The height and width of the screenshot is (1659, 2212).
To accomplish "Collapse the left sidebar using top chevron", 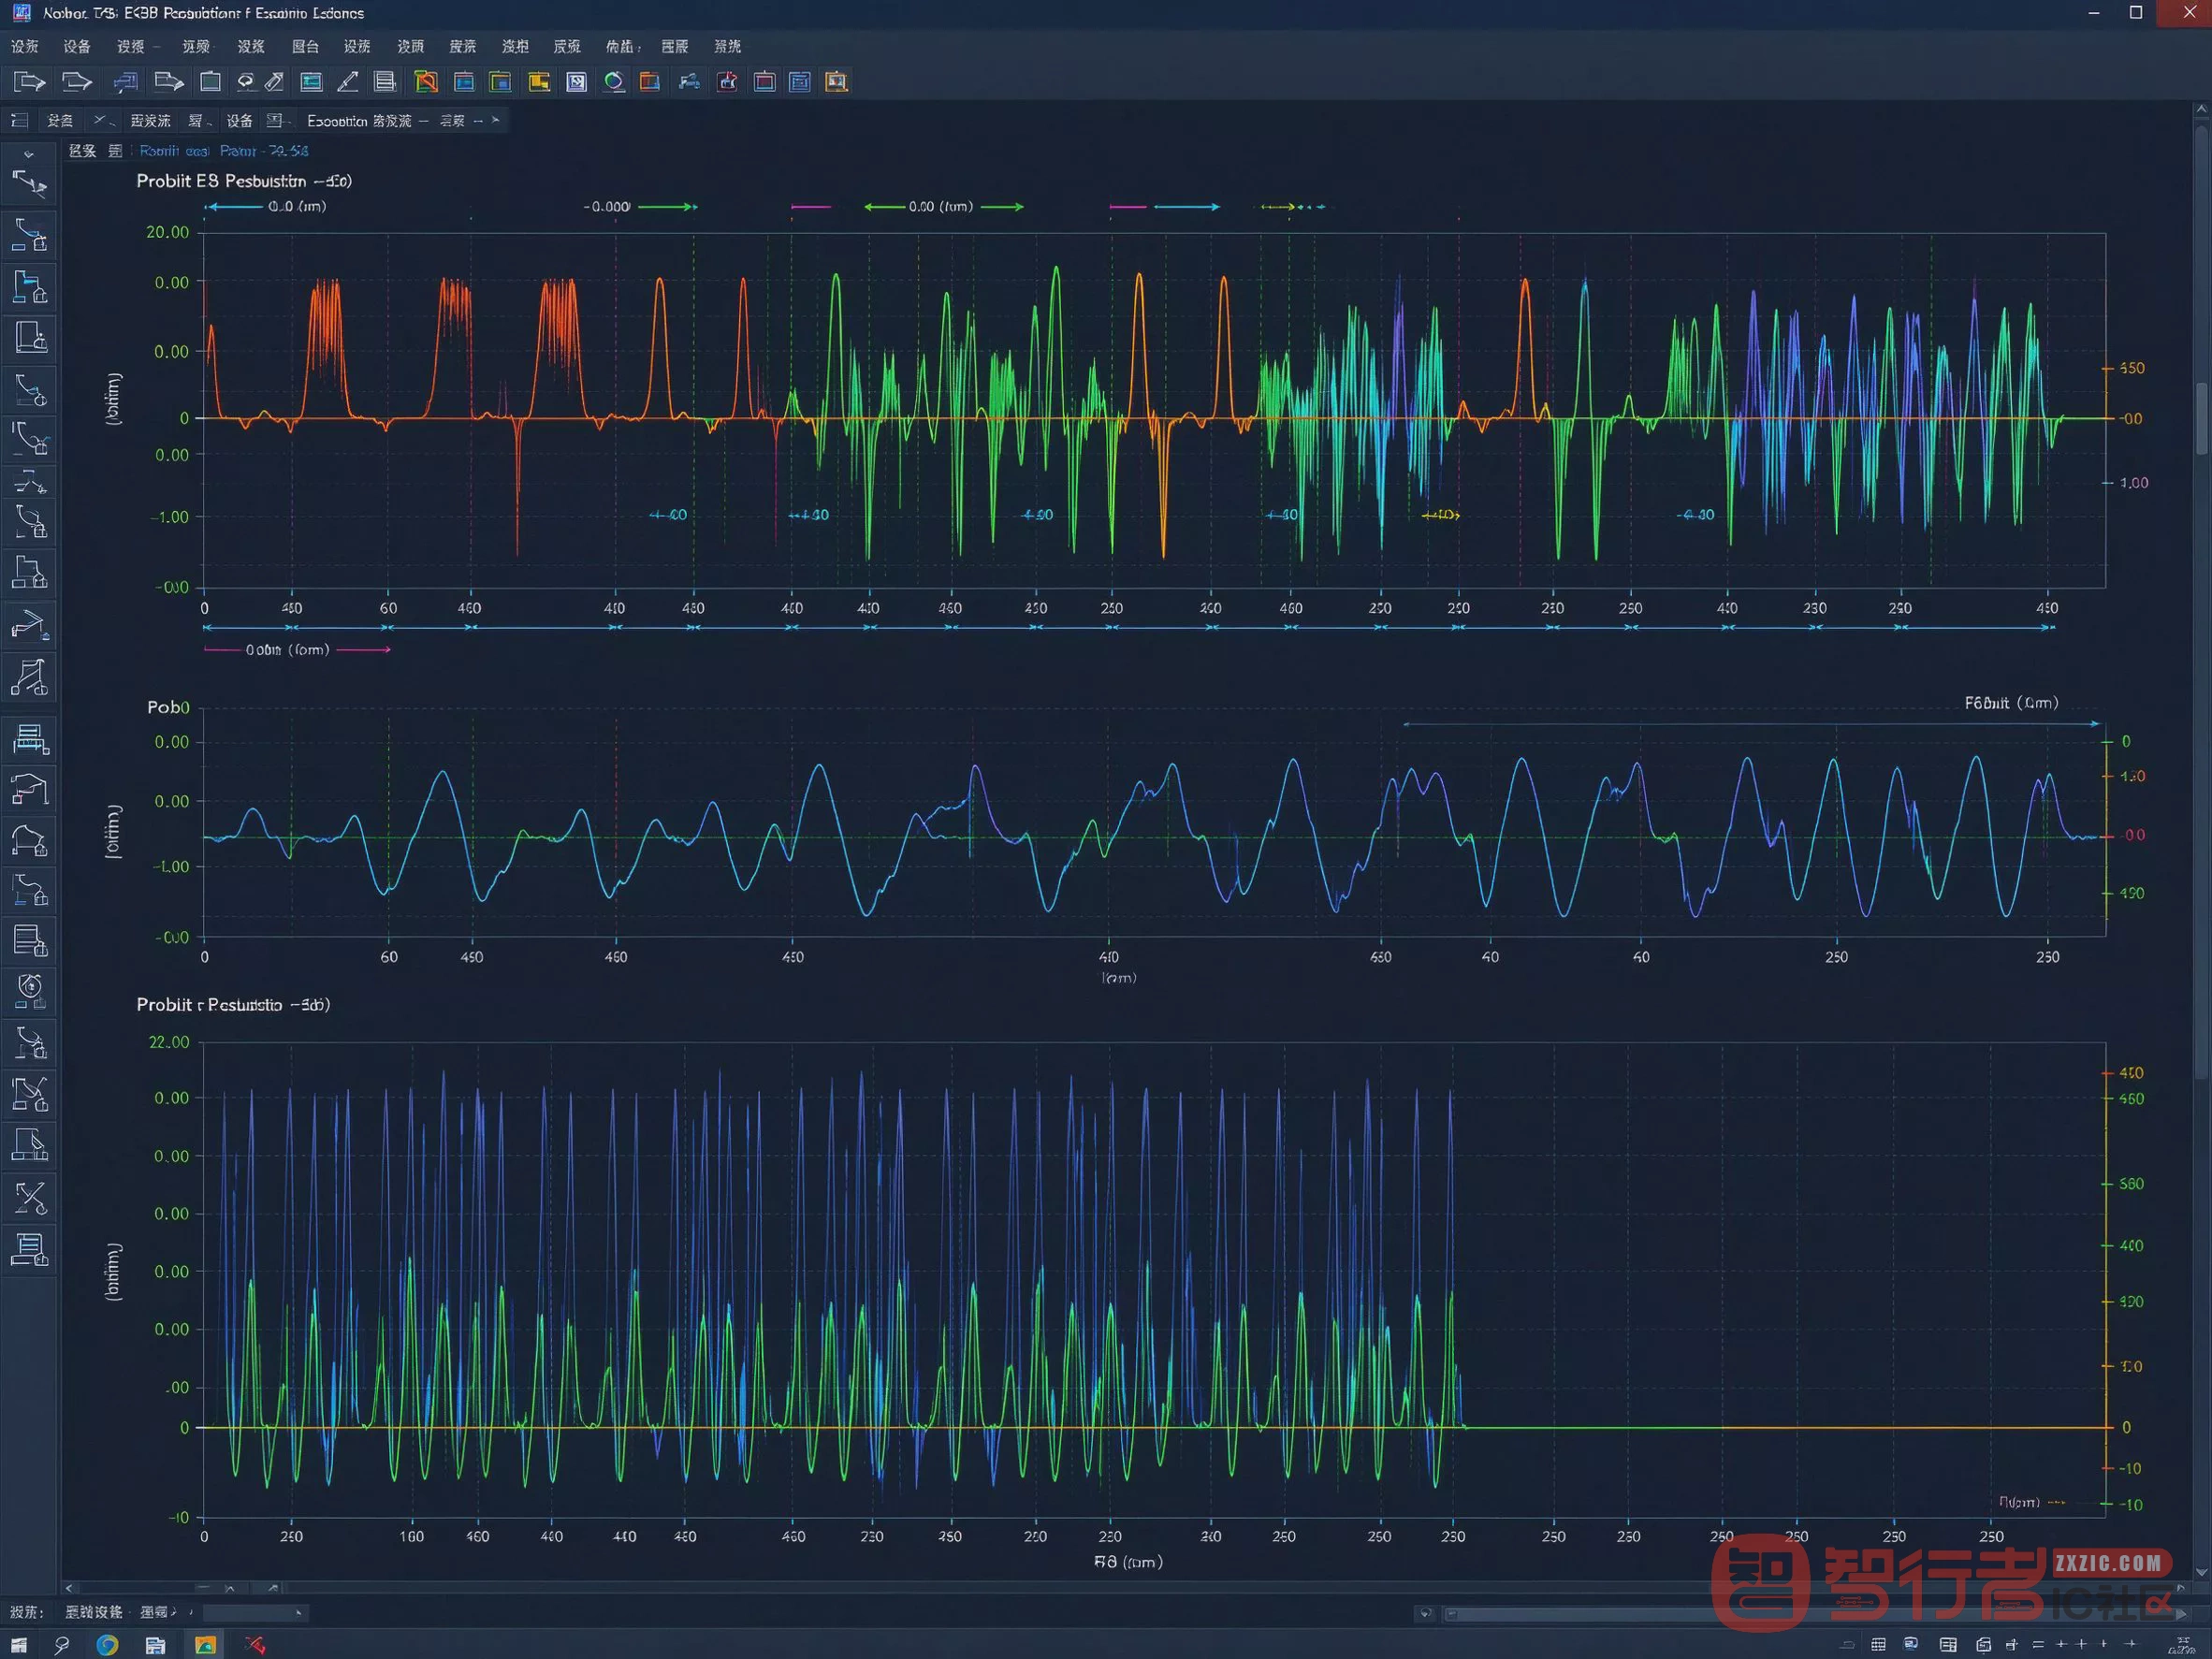I will (29, 155).
